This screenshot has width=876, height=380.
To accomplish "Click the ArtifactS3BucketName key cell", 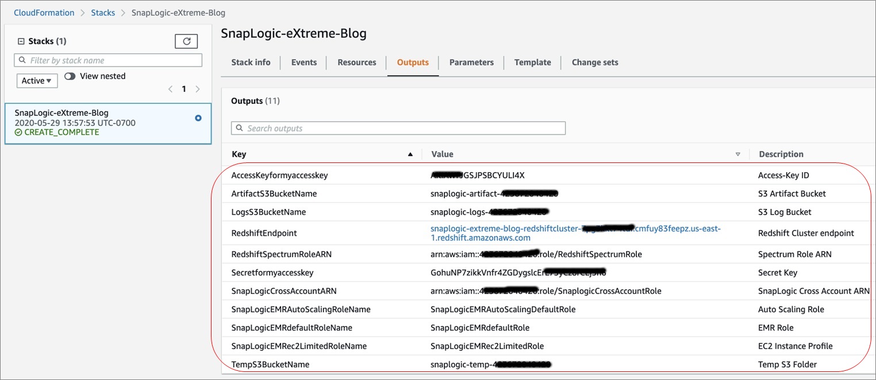I will coord(274,193).
